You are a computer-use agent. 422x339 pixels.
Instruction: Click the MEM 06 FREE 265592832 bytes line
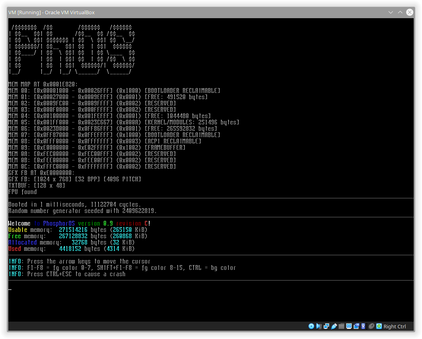coord(113,129)
